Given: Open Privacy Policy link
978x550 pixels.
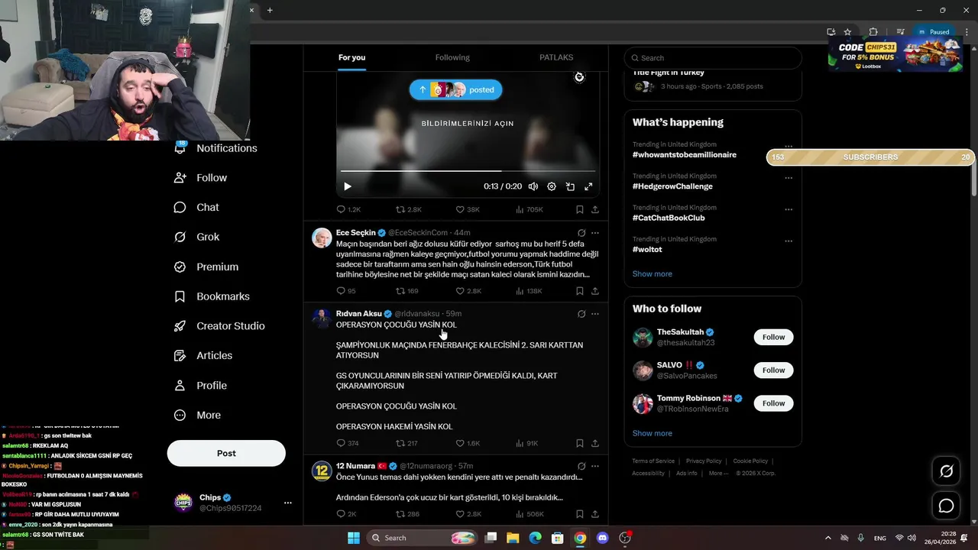Looking at the screenshot, I should tap(704, 461).
